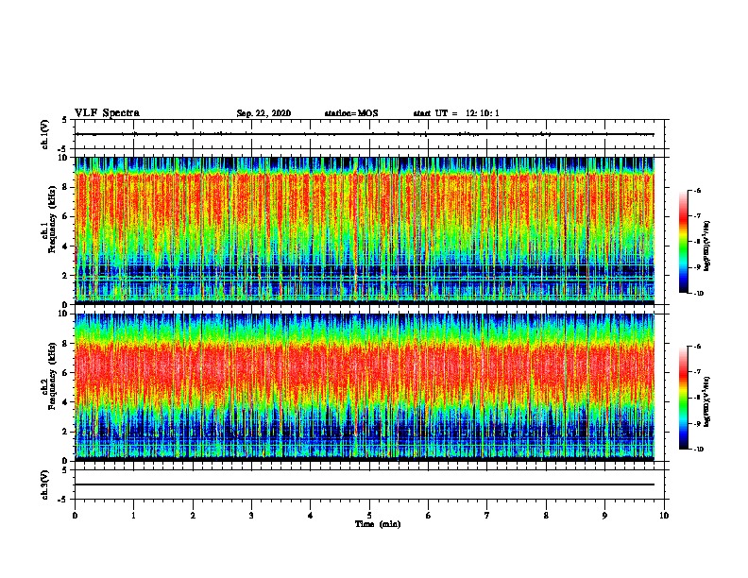Click the "-6" tick on ch.2 colorbar

[x=697, y=347]
